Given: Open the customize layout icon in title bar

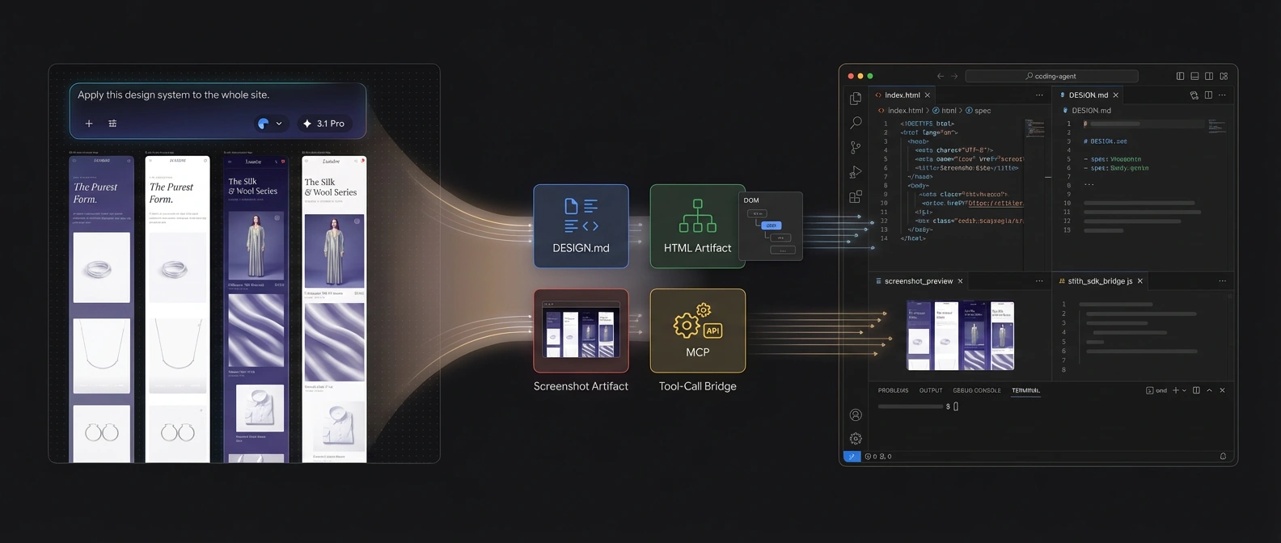Looking at the screenshot, I should pos(1224,76).
